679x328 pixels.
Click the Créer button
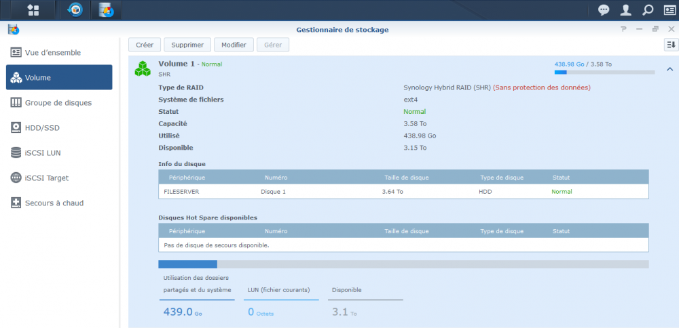coord(145,45)
